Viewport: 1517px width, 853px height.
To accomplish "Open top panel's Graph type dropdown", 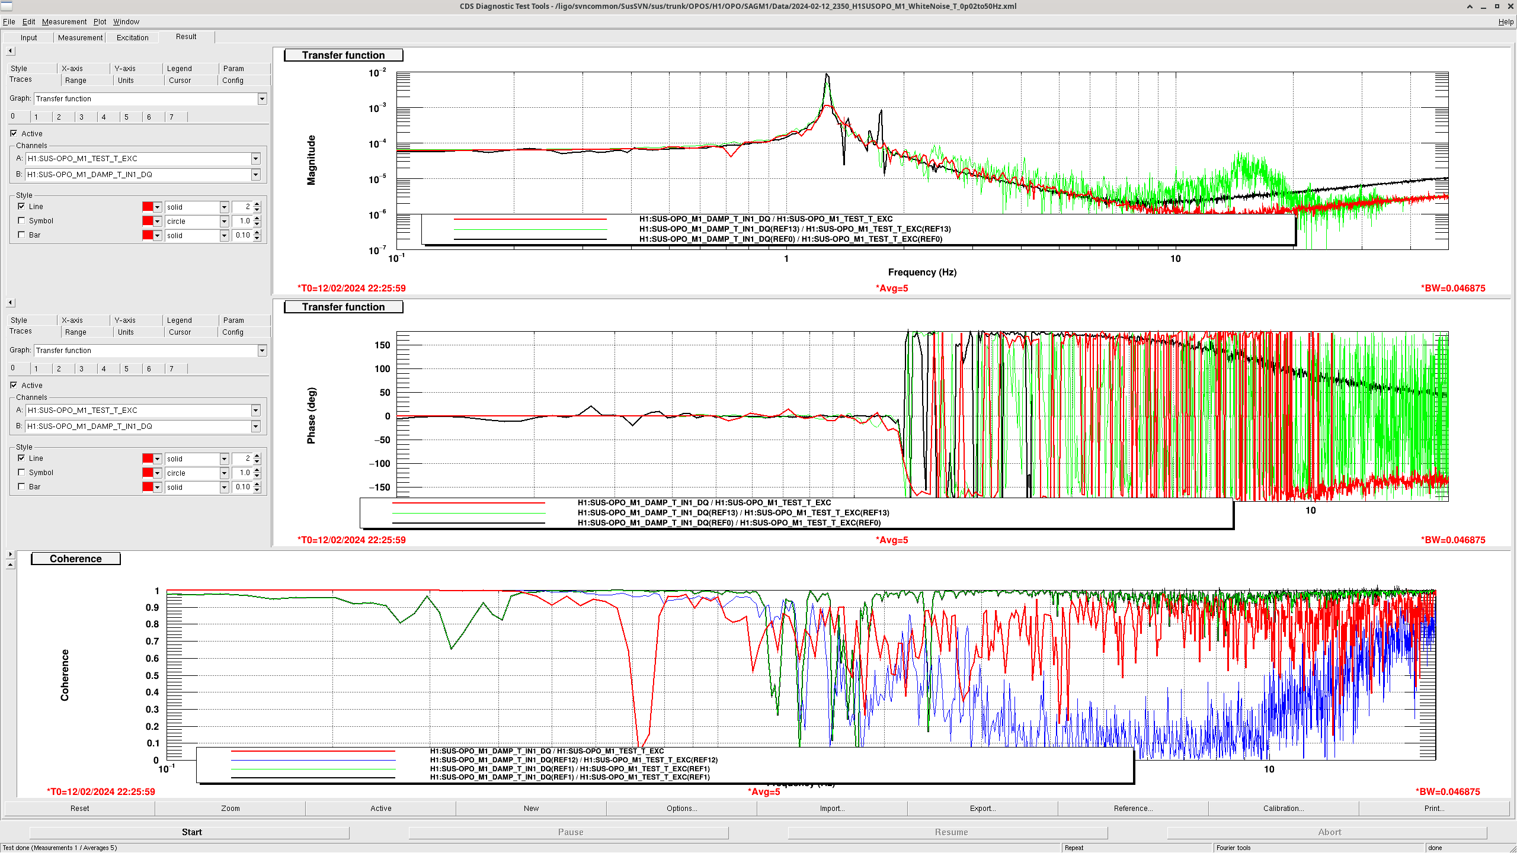I will tap(262, 99).
